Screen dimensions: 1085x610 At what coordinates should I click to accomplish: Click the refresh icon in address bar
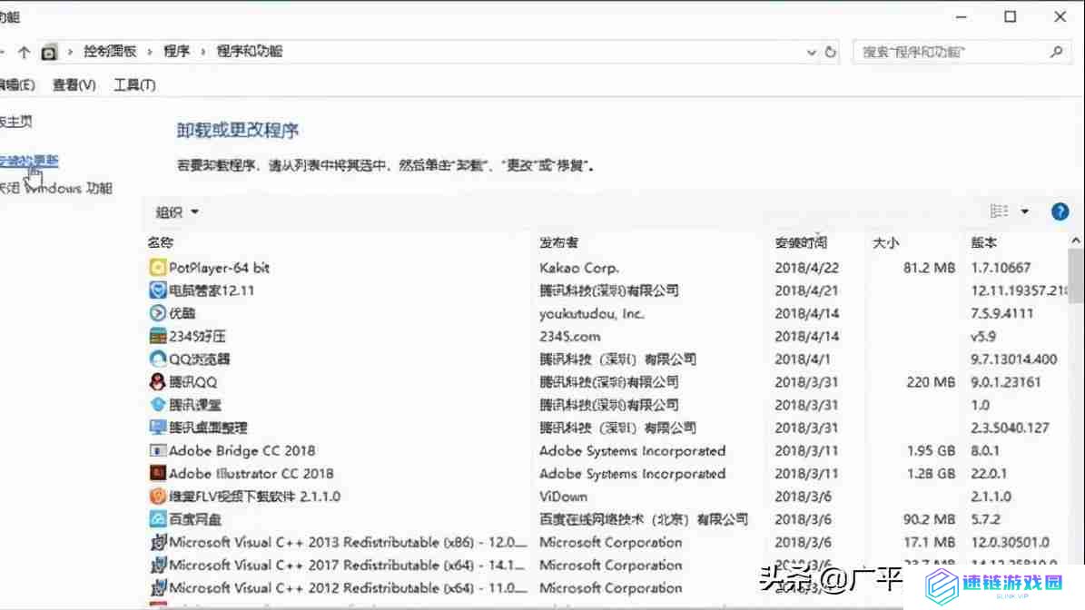click(831, 52)
